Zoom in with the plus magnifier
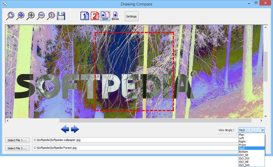The width and height of the screenshot is (273, 167). (x=31, y=16)
